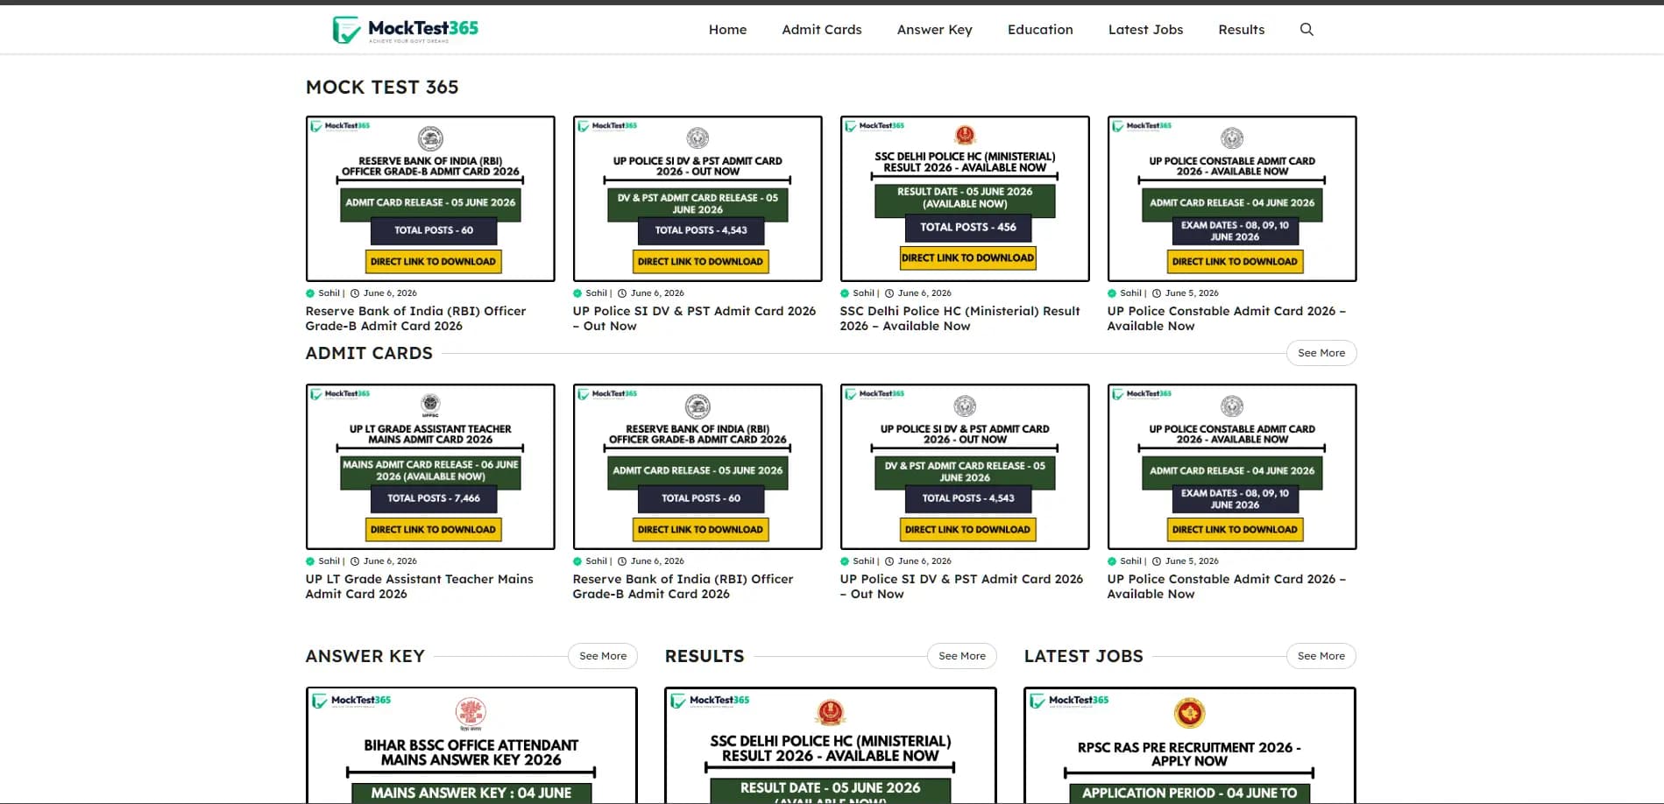Click See More beside the Latest Jobs heading

click(x=1321, y=656)
